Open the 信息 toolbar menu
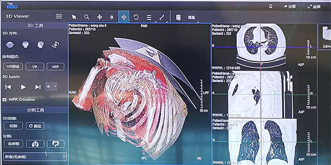331x165 pixels. (191, 18)
